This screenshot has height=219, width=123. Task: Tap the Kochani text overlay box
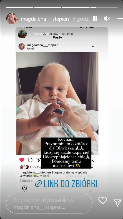(x=66, y=153)
